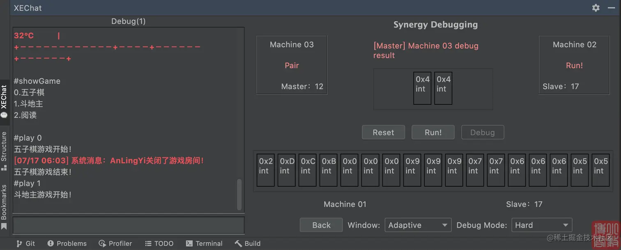The image size is (621, 250).
Task: Select the 0x2 int card
Action: coord(266,170)
